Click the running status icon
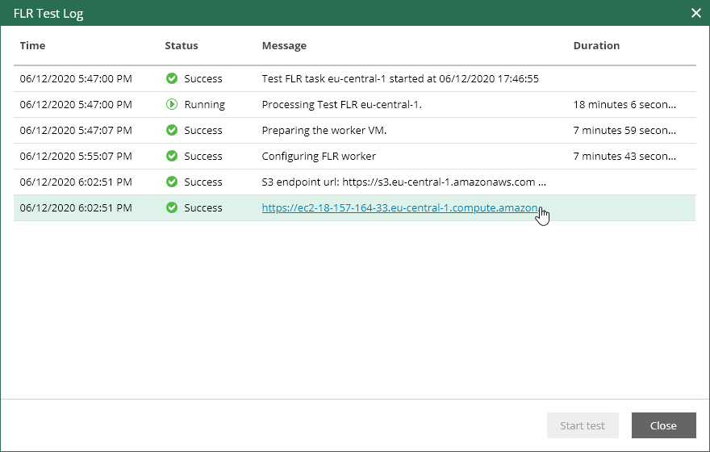Image resolution: width=710 pixels, height=452 pixels. click(x=171, y=104)
